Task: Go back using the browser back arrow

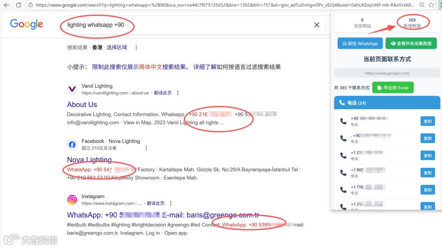Action: [7, 5]
